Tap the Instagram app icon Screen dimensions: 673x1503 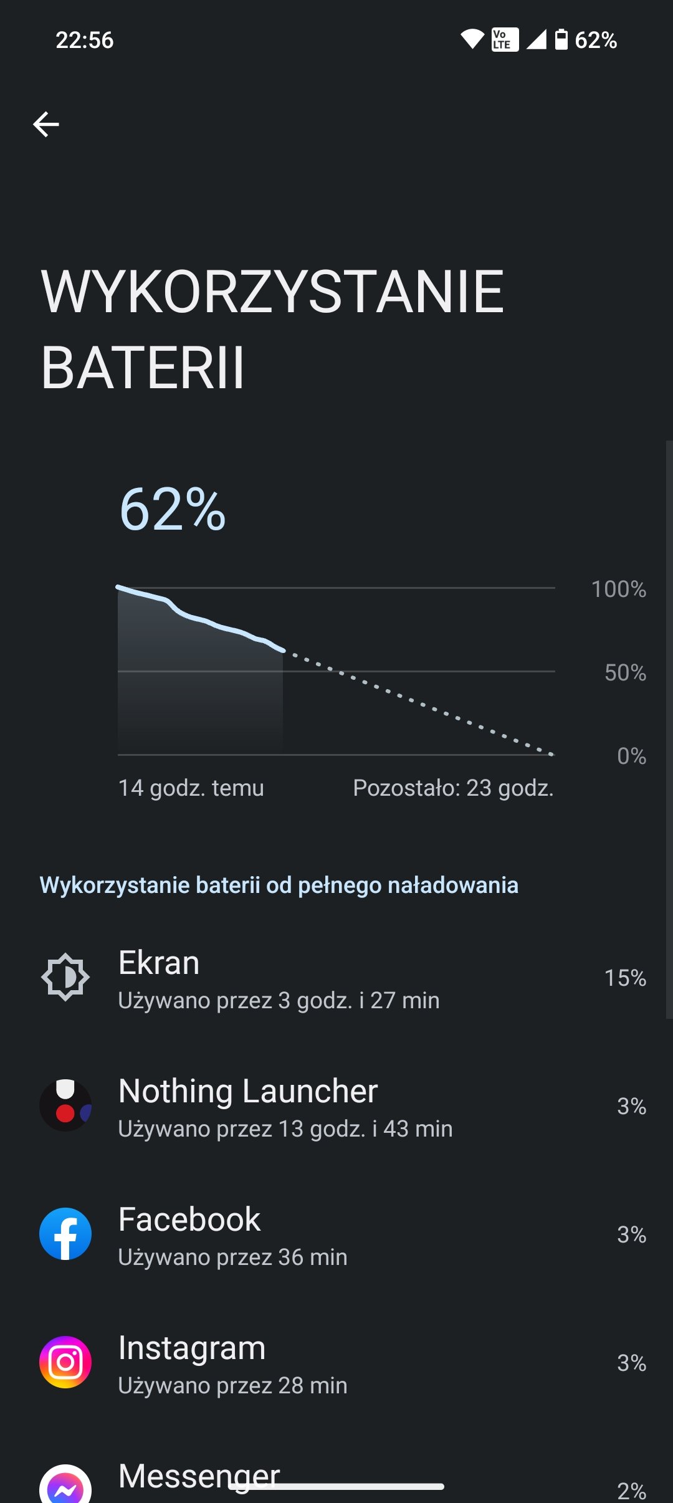[x=65, y=1362]
